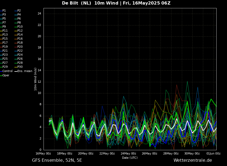
Task: Select the Oper legend entry
Action: (x=6, y=76)
